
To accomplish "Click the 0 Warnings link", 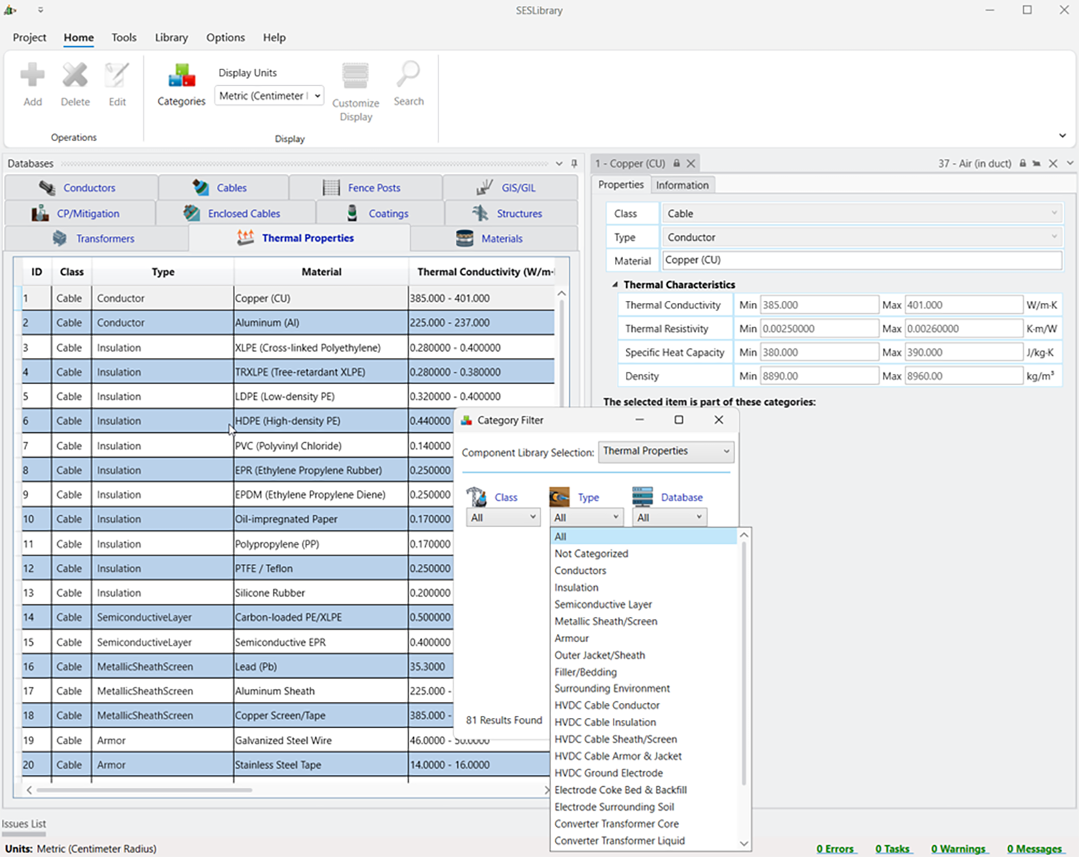I will coord(959,849).
